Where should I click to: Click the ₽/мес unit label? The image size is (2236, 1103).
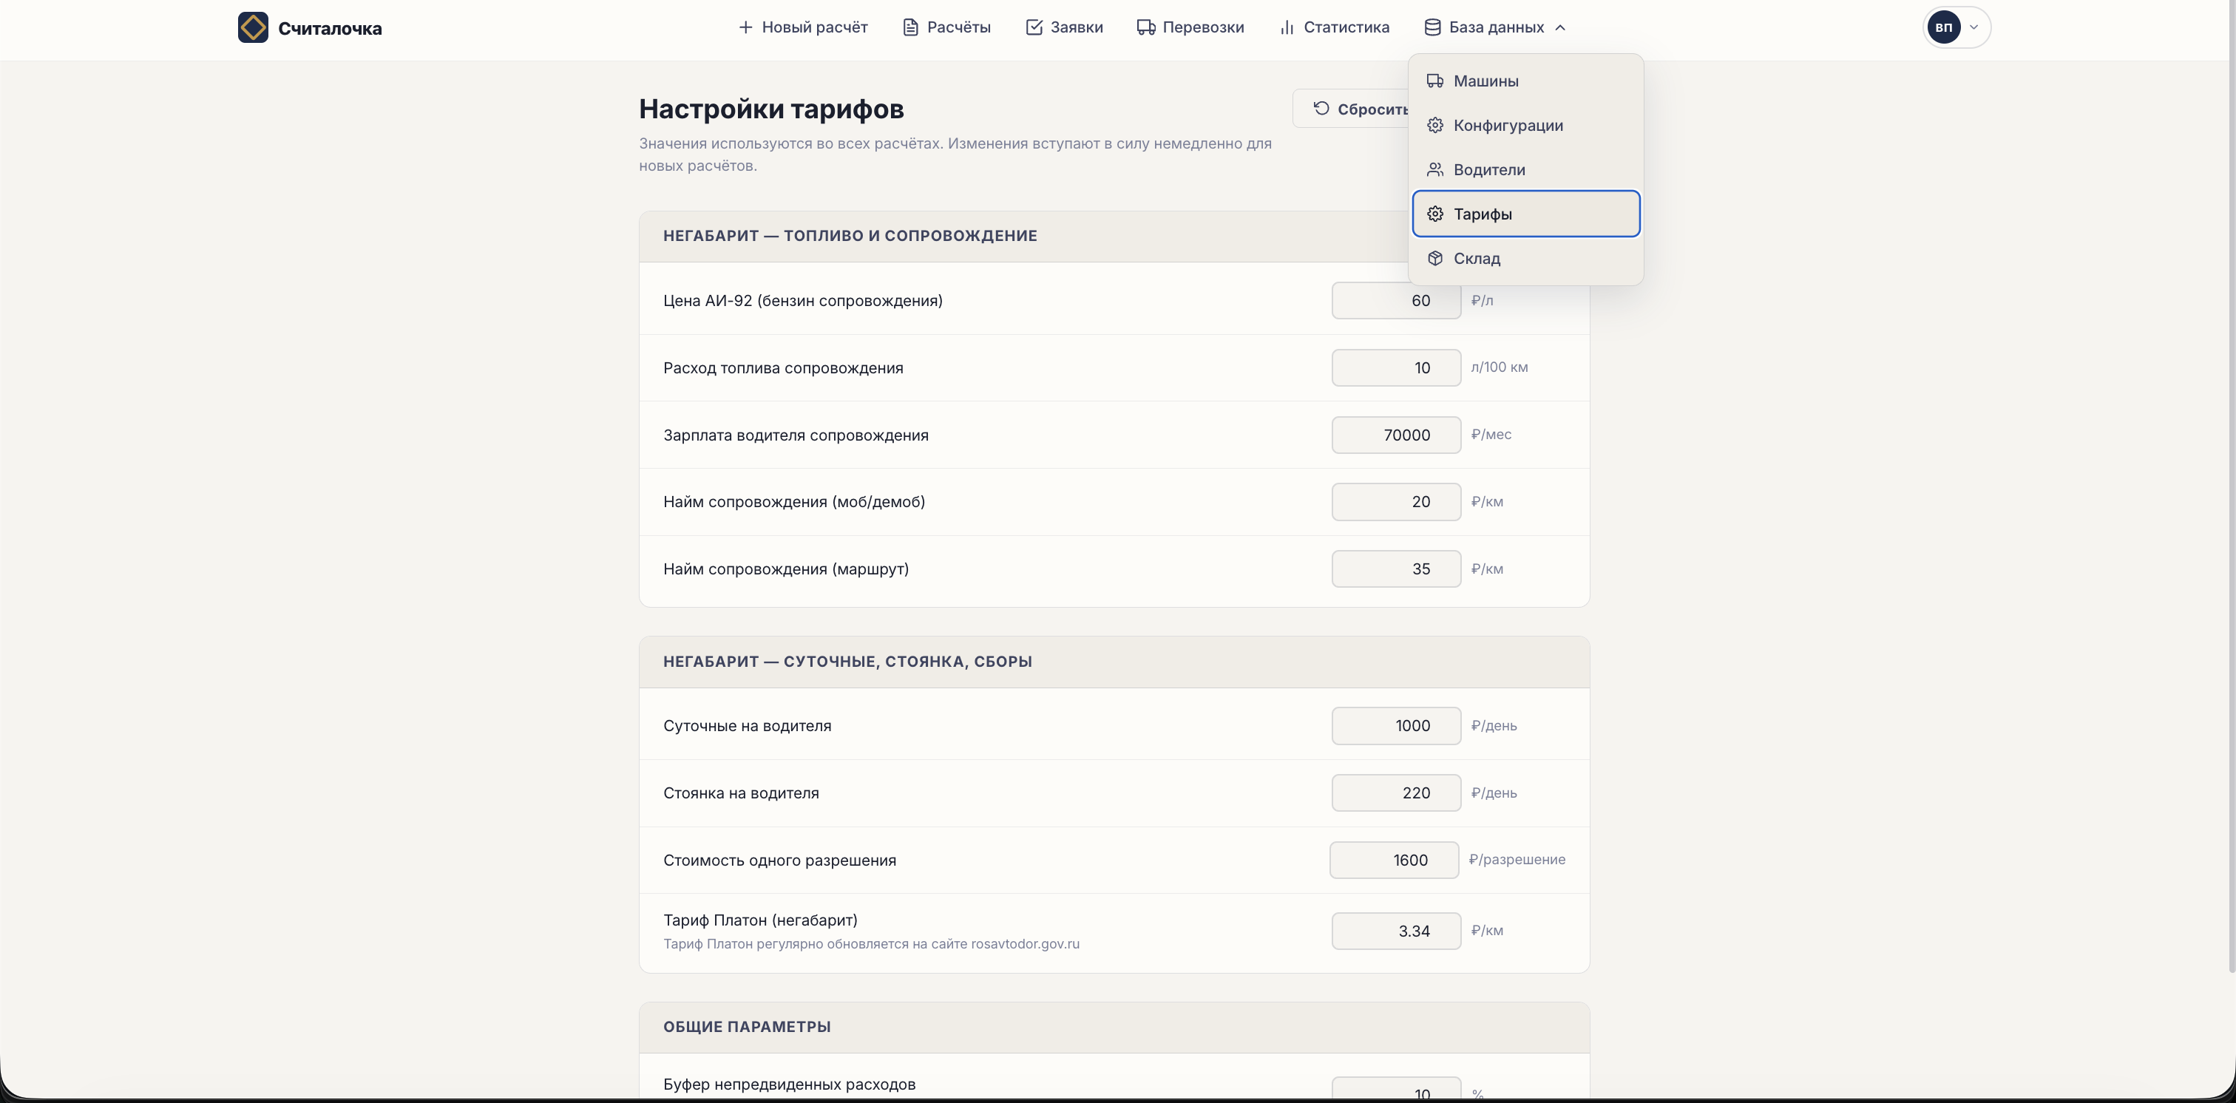pyautogui.click(x=1491, y=434)
